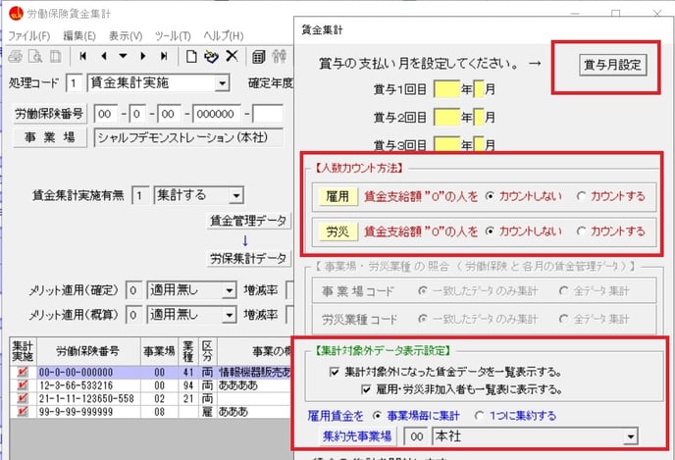Screen dimensions: 675x460
Task: Click 処理コード number field
Action: 74,83
